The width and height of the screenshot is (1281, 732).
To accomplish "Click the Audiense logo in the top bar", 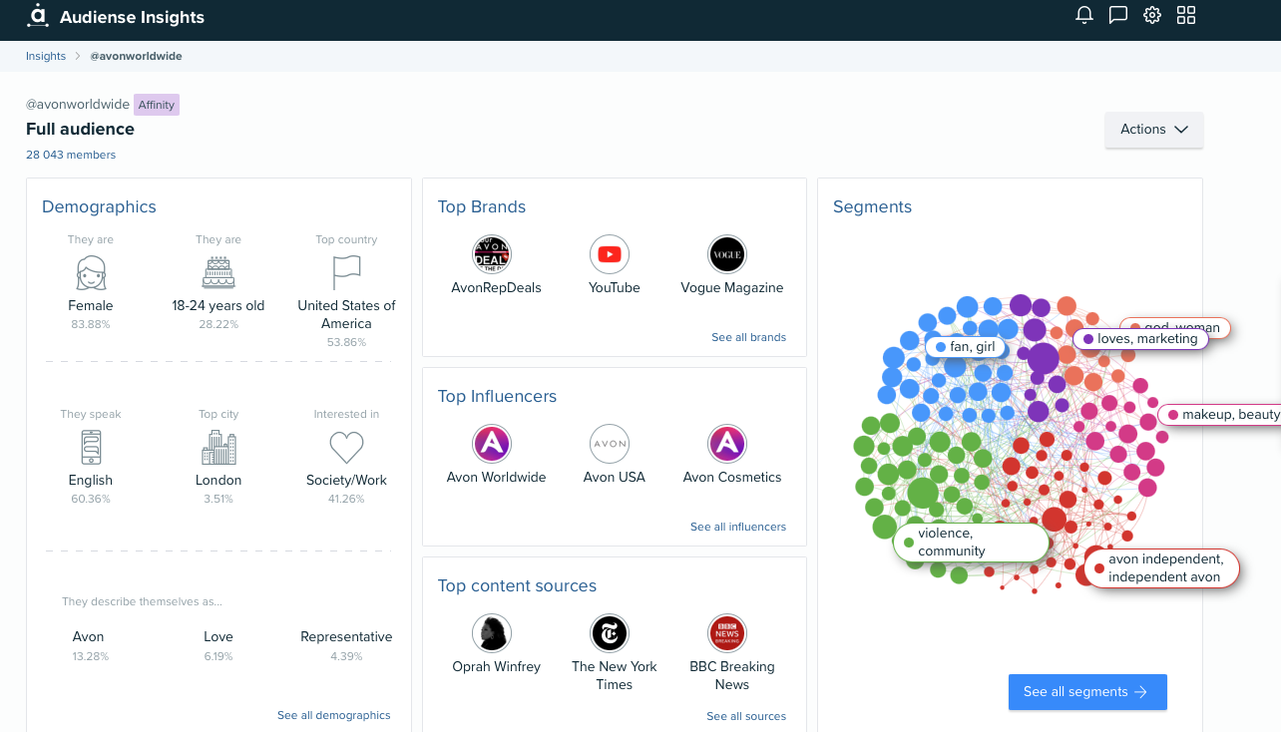I will coord(38,16).
